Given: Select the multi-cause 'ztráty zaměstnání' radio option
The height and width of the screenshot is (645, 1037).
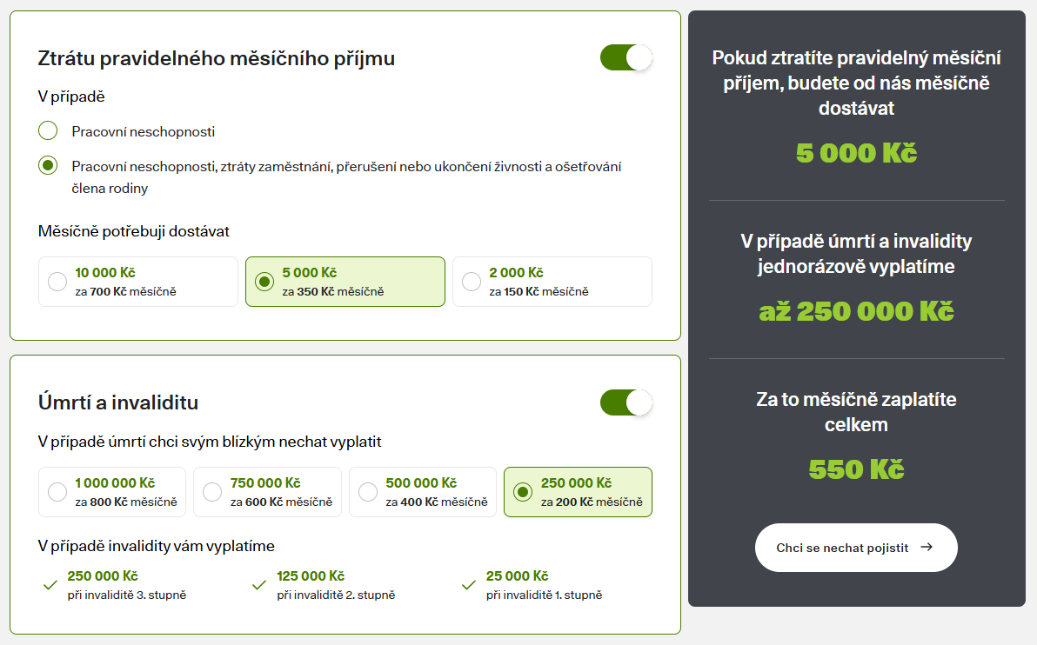Looking at the screenshot, I should point(48,165).
